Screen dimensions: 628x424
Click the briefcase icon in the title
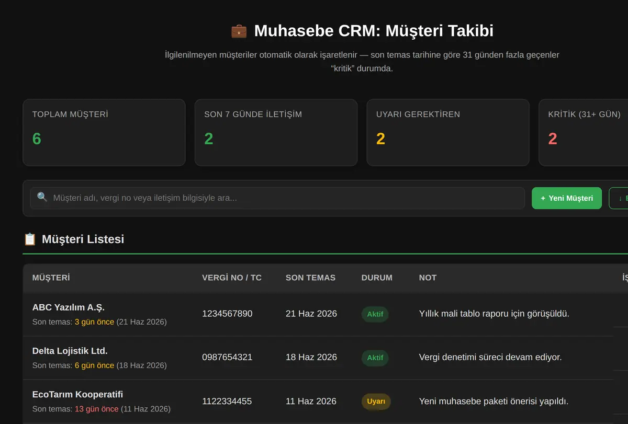pos(239,31)
